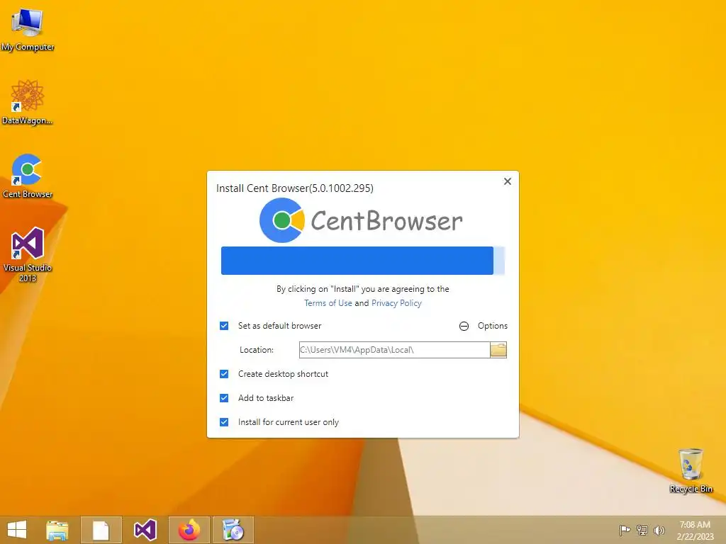Viewport: 726px width, 544px height.
Task: Uncheck Add to taskbar
Action: (x=224, y=398)
